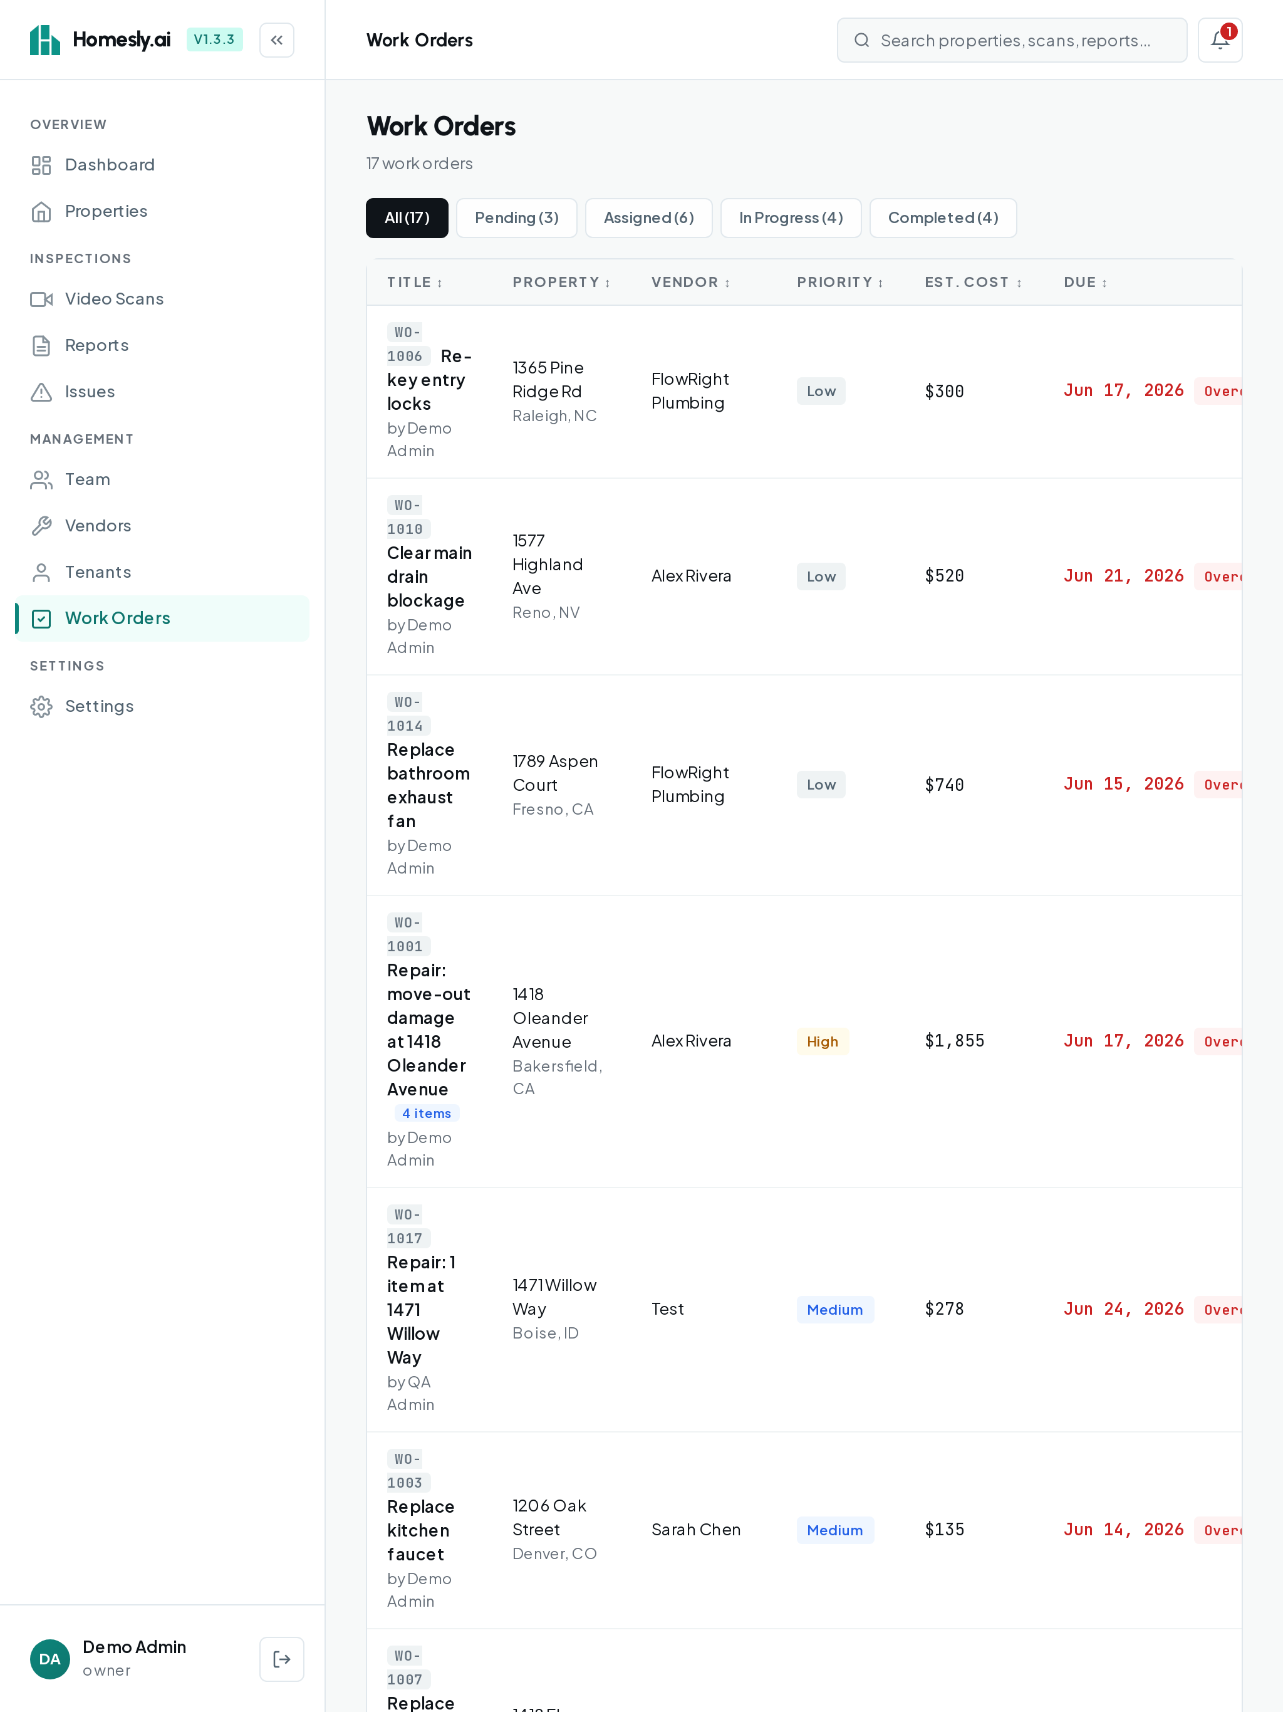This screenshot has height=1712, width=1283.
Task: Switch to the In Progress (4) tab
Action: pos(790,217)
